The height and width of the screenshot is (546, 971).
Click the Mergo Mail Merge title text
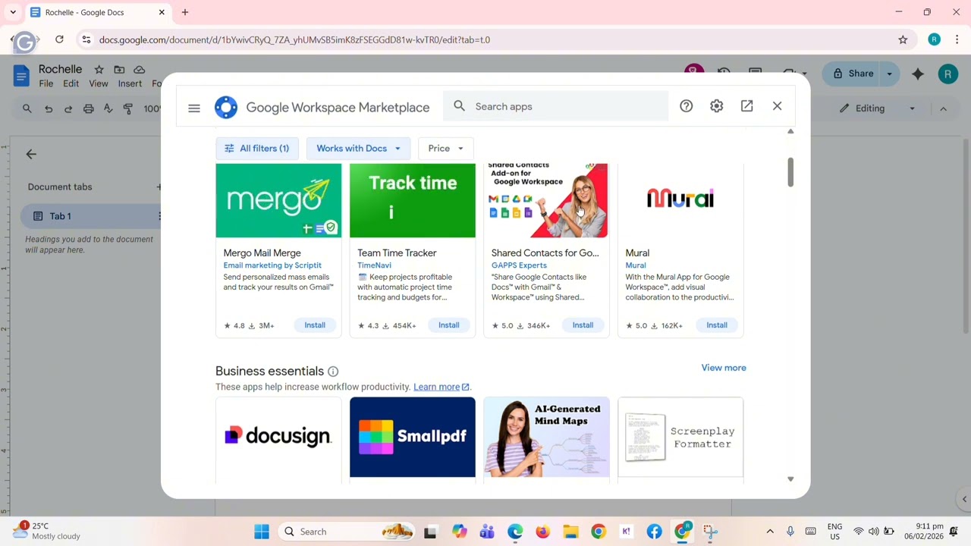[262, 253]
